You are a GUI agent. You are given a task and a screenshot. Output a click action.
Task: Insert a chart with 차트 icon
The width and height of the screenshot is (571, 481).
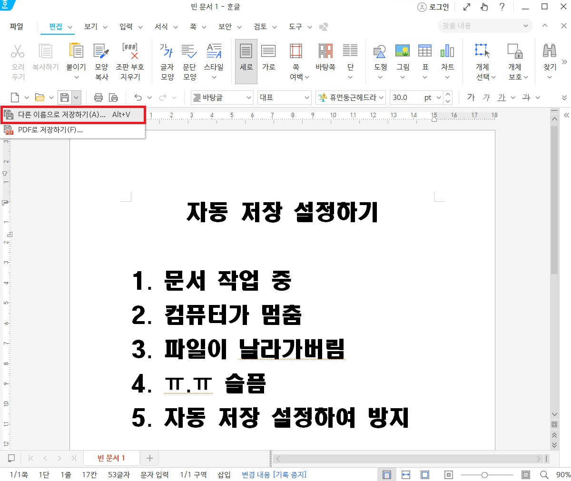447,51
